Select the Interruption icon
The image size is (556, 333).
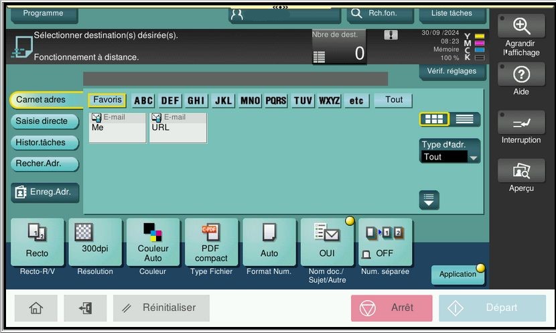pyautogui.click(x=521, y=123)
